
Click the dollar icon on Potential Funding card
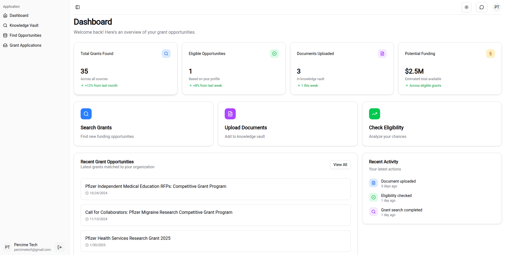[490, 53]
